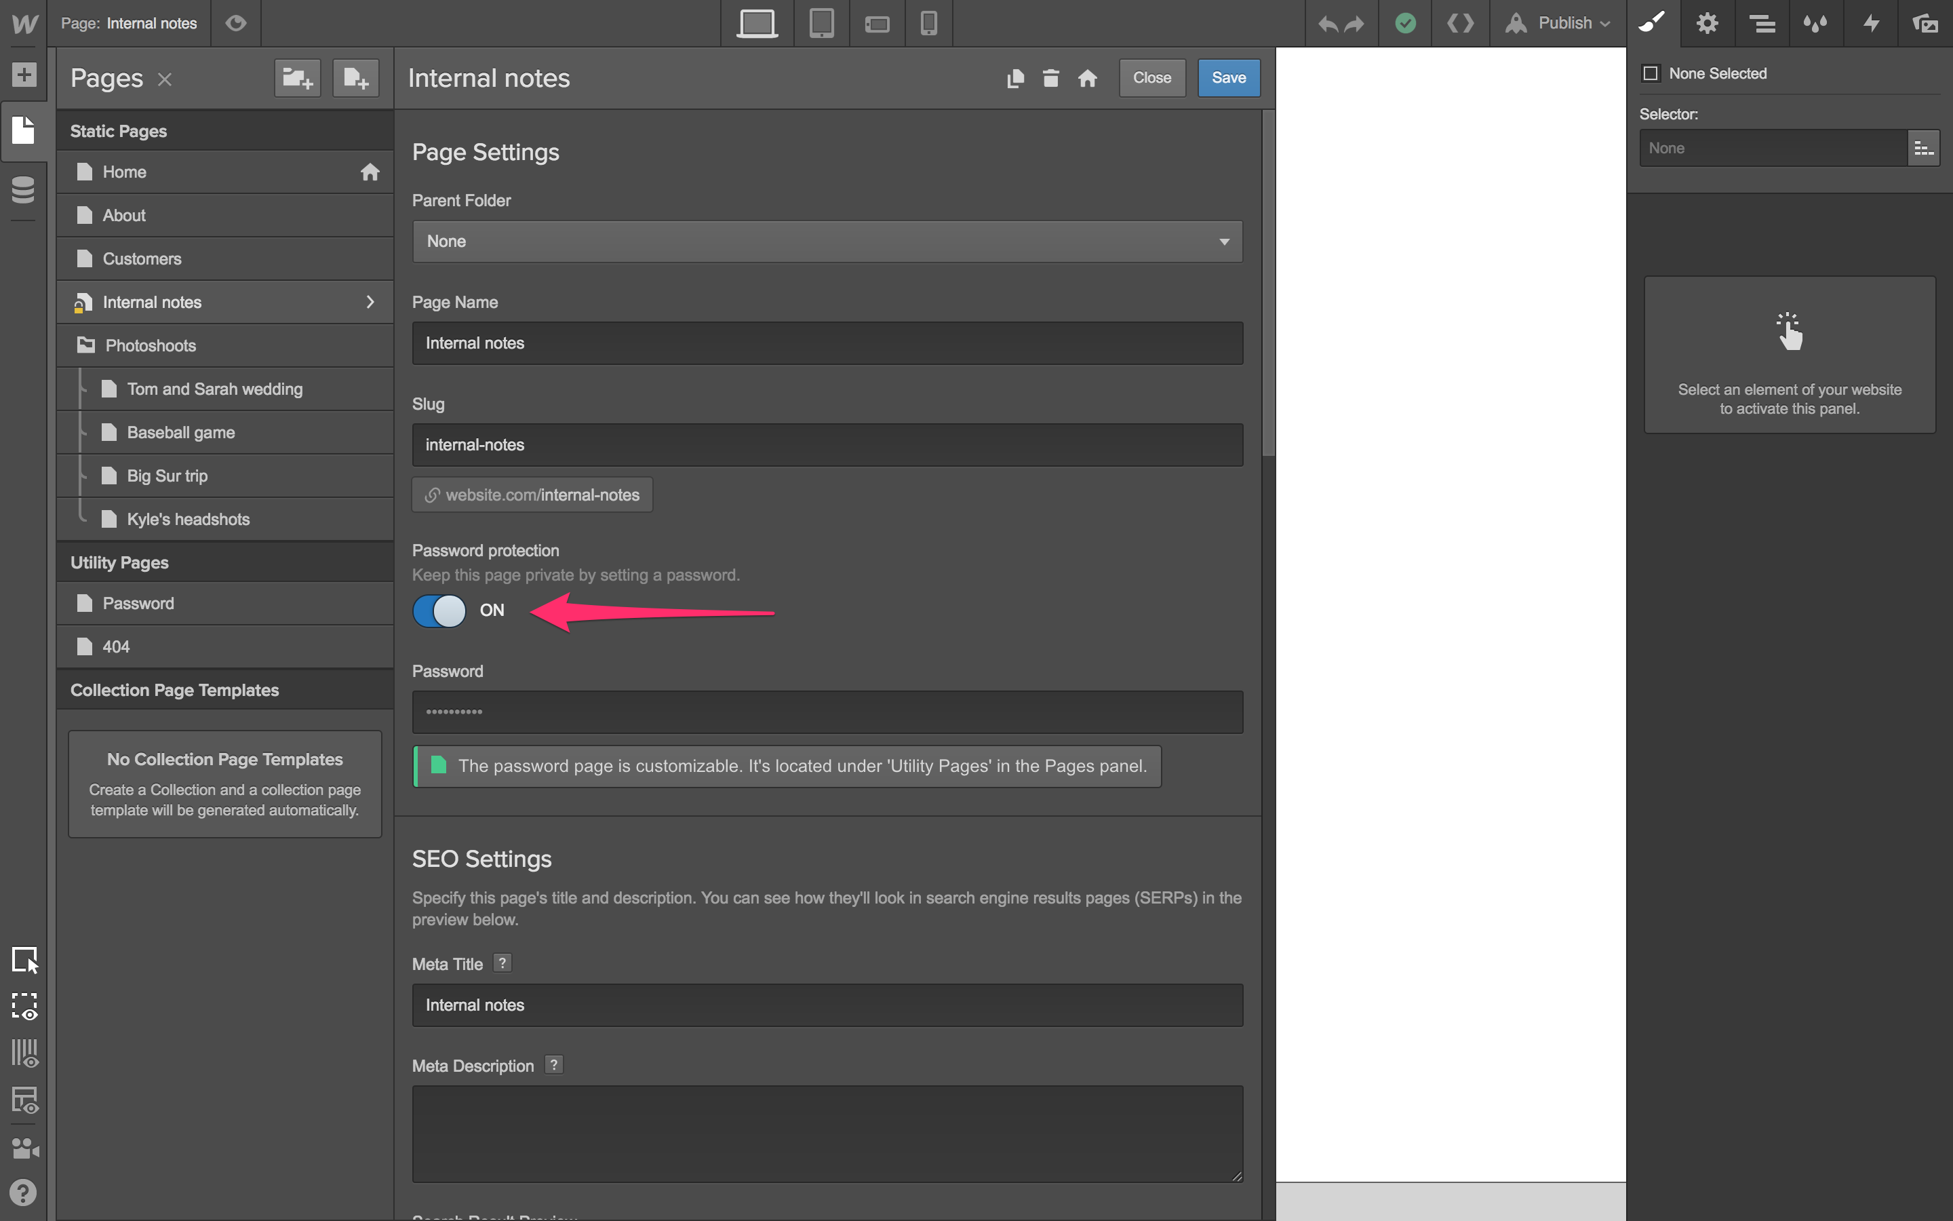Toggle preview mode eye icon

pyautogui.click(x=236, y=24)
